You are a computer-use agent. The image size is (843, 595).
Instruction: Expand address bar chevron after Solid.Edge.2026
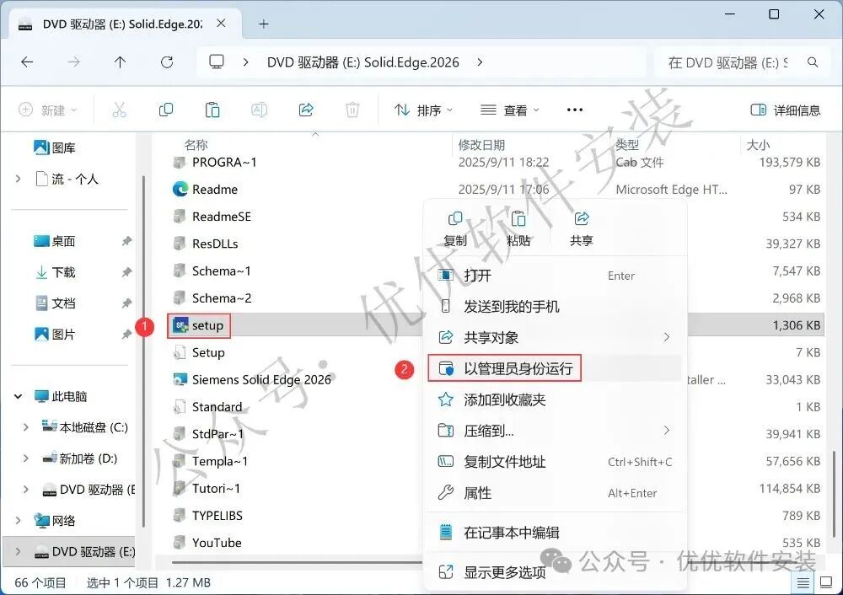coord(480,62)
